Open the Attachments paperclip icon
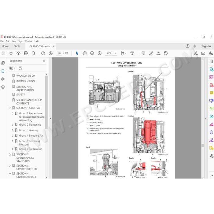This screenshot has height=214, width=214. pyautogui.click(x=3, y=79)
